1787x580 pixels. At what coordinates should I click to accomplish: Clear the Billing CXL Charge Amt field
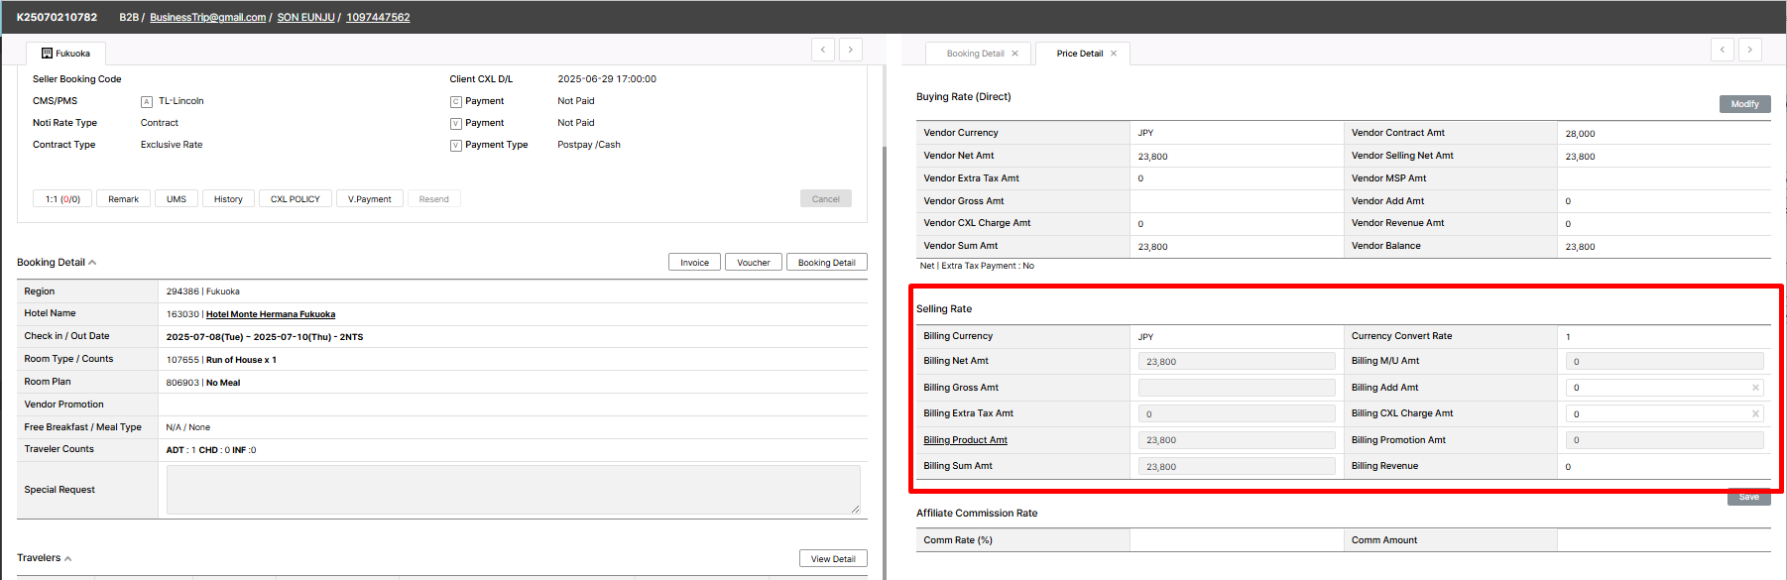click(x=1755, y=414)
